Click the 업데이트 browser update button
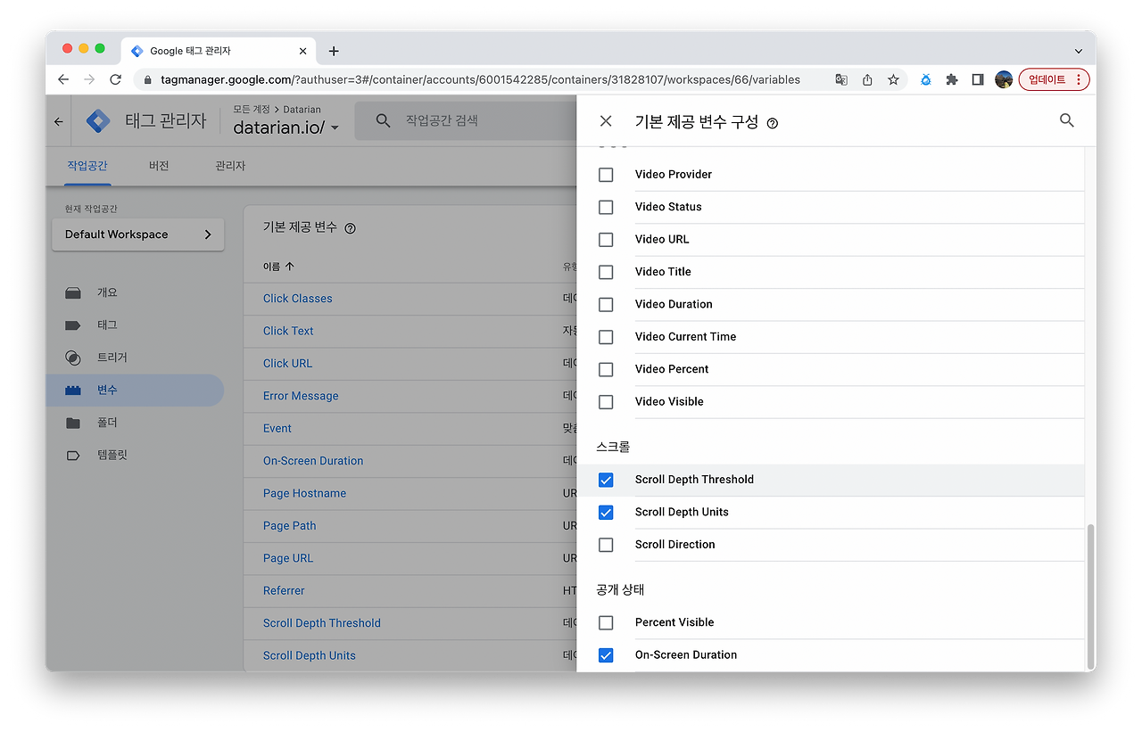The width and height of the screenshot is (1142, 732). (1054, 79)
